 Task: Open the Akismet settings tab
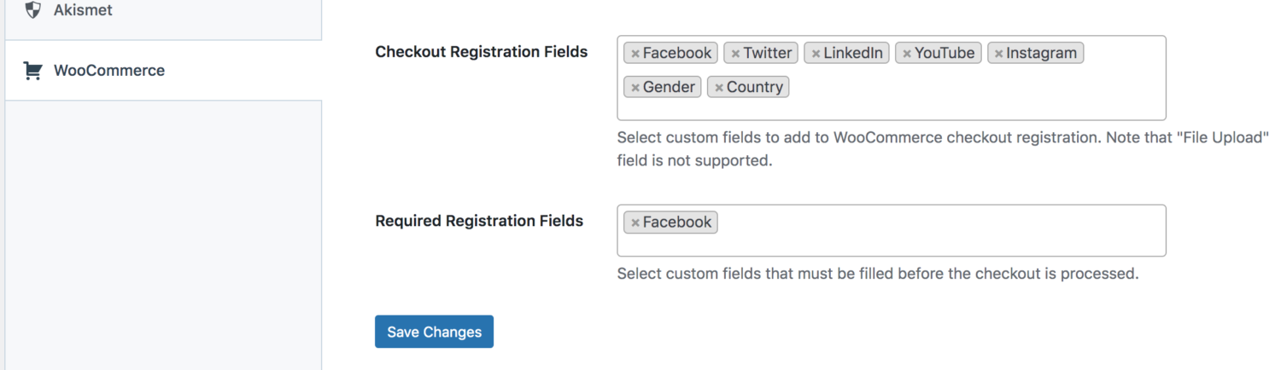click(83, 10)
